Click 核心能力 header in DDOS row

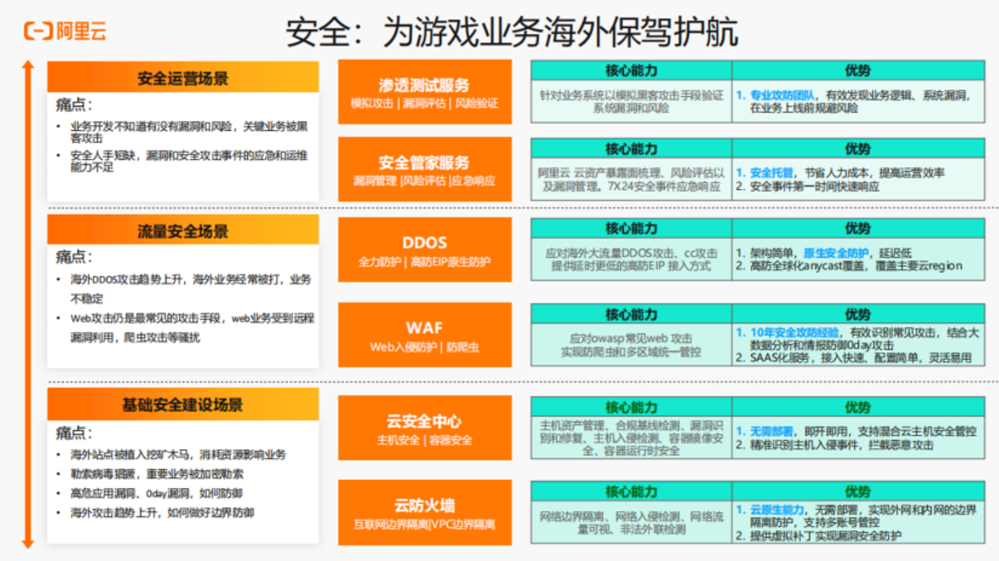pos(631,228)
